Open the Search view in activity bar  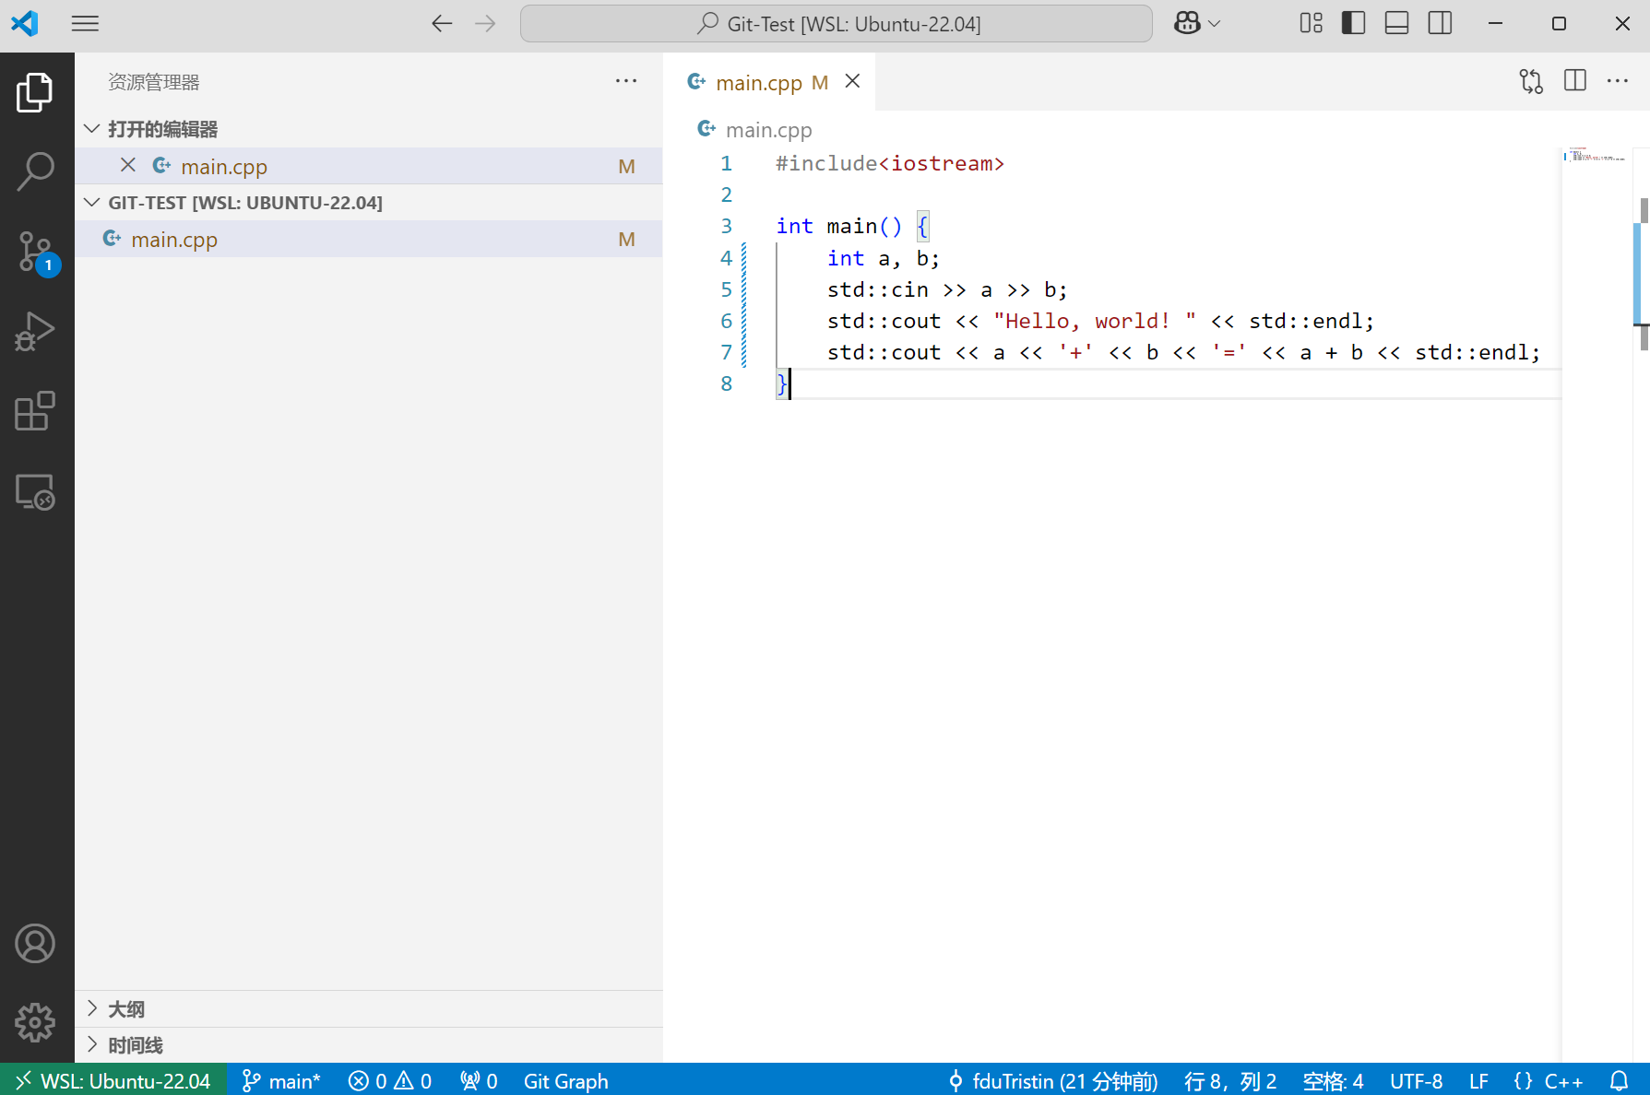36,171
